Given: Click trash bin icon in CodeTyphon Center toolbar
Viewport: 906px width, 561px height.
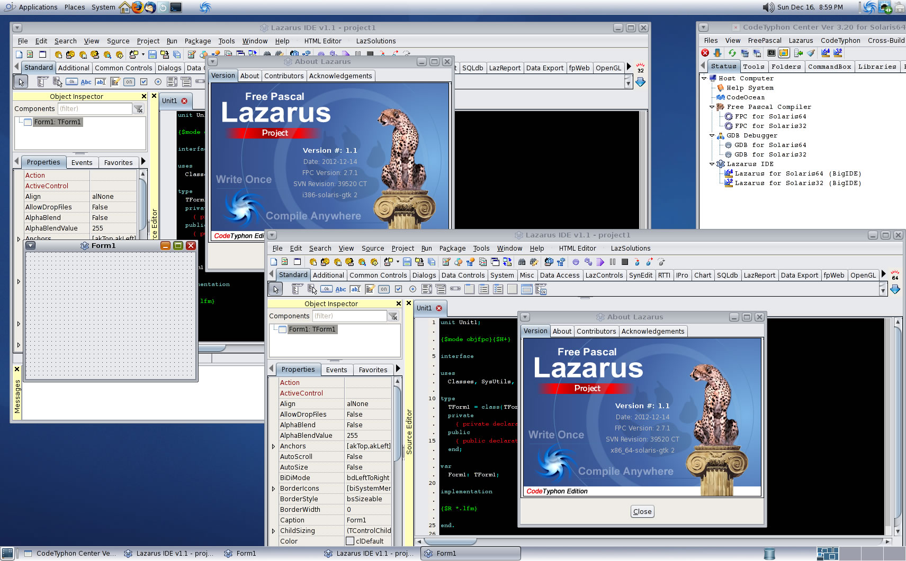Looking at the screenshot, I should pyautogui.click(x=745, y=53).
